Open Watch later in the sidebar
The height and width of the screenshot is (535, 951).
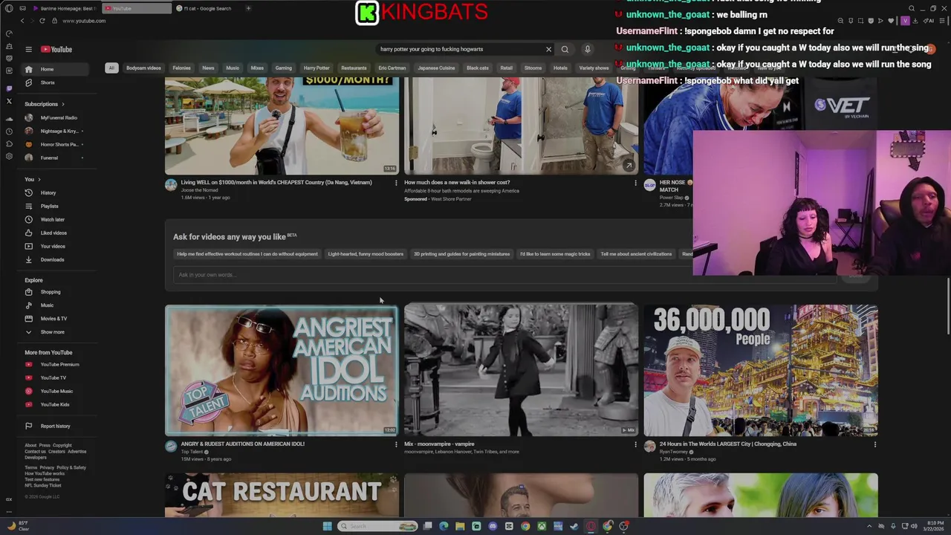(x=56, y=219)
